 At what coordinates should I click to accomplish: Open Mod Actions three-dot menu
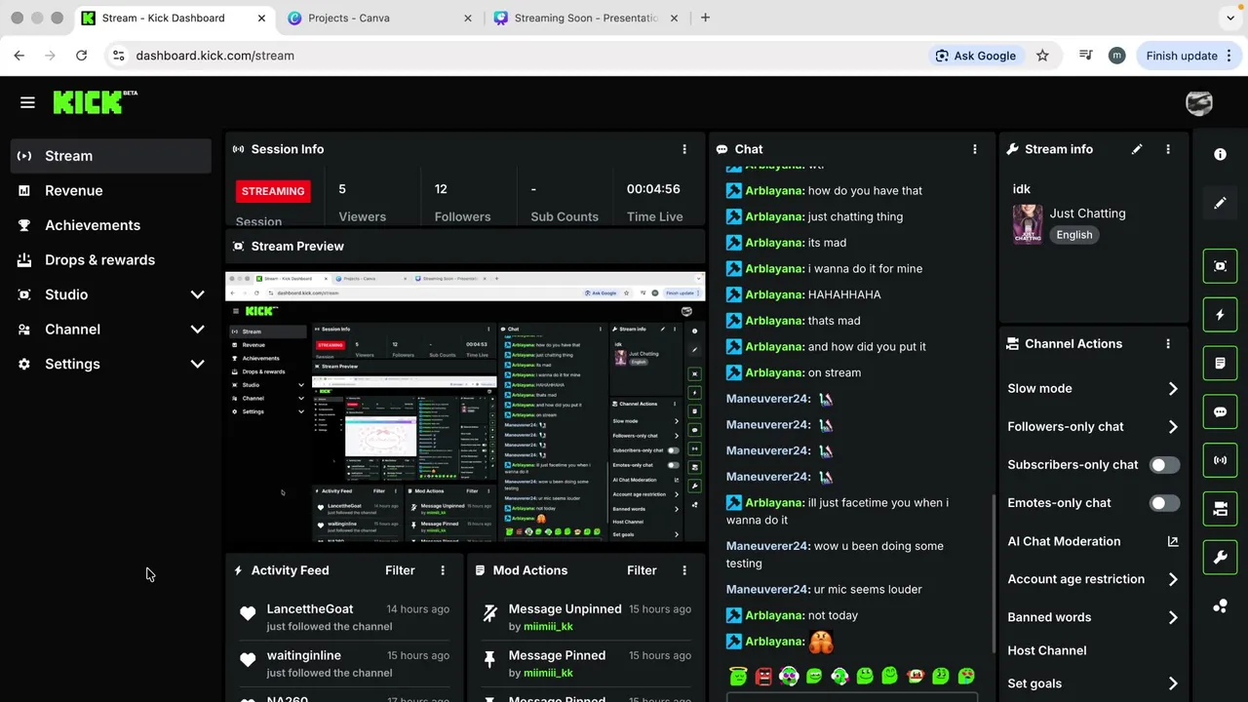tap(684, 570)
